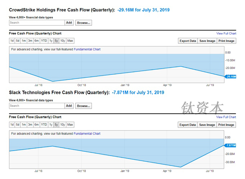Select 1m range in CrowdStrike chart

coord(24,41)
